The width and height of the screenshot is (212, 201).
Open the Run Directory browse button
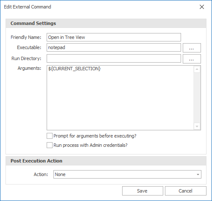(192, 59)
